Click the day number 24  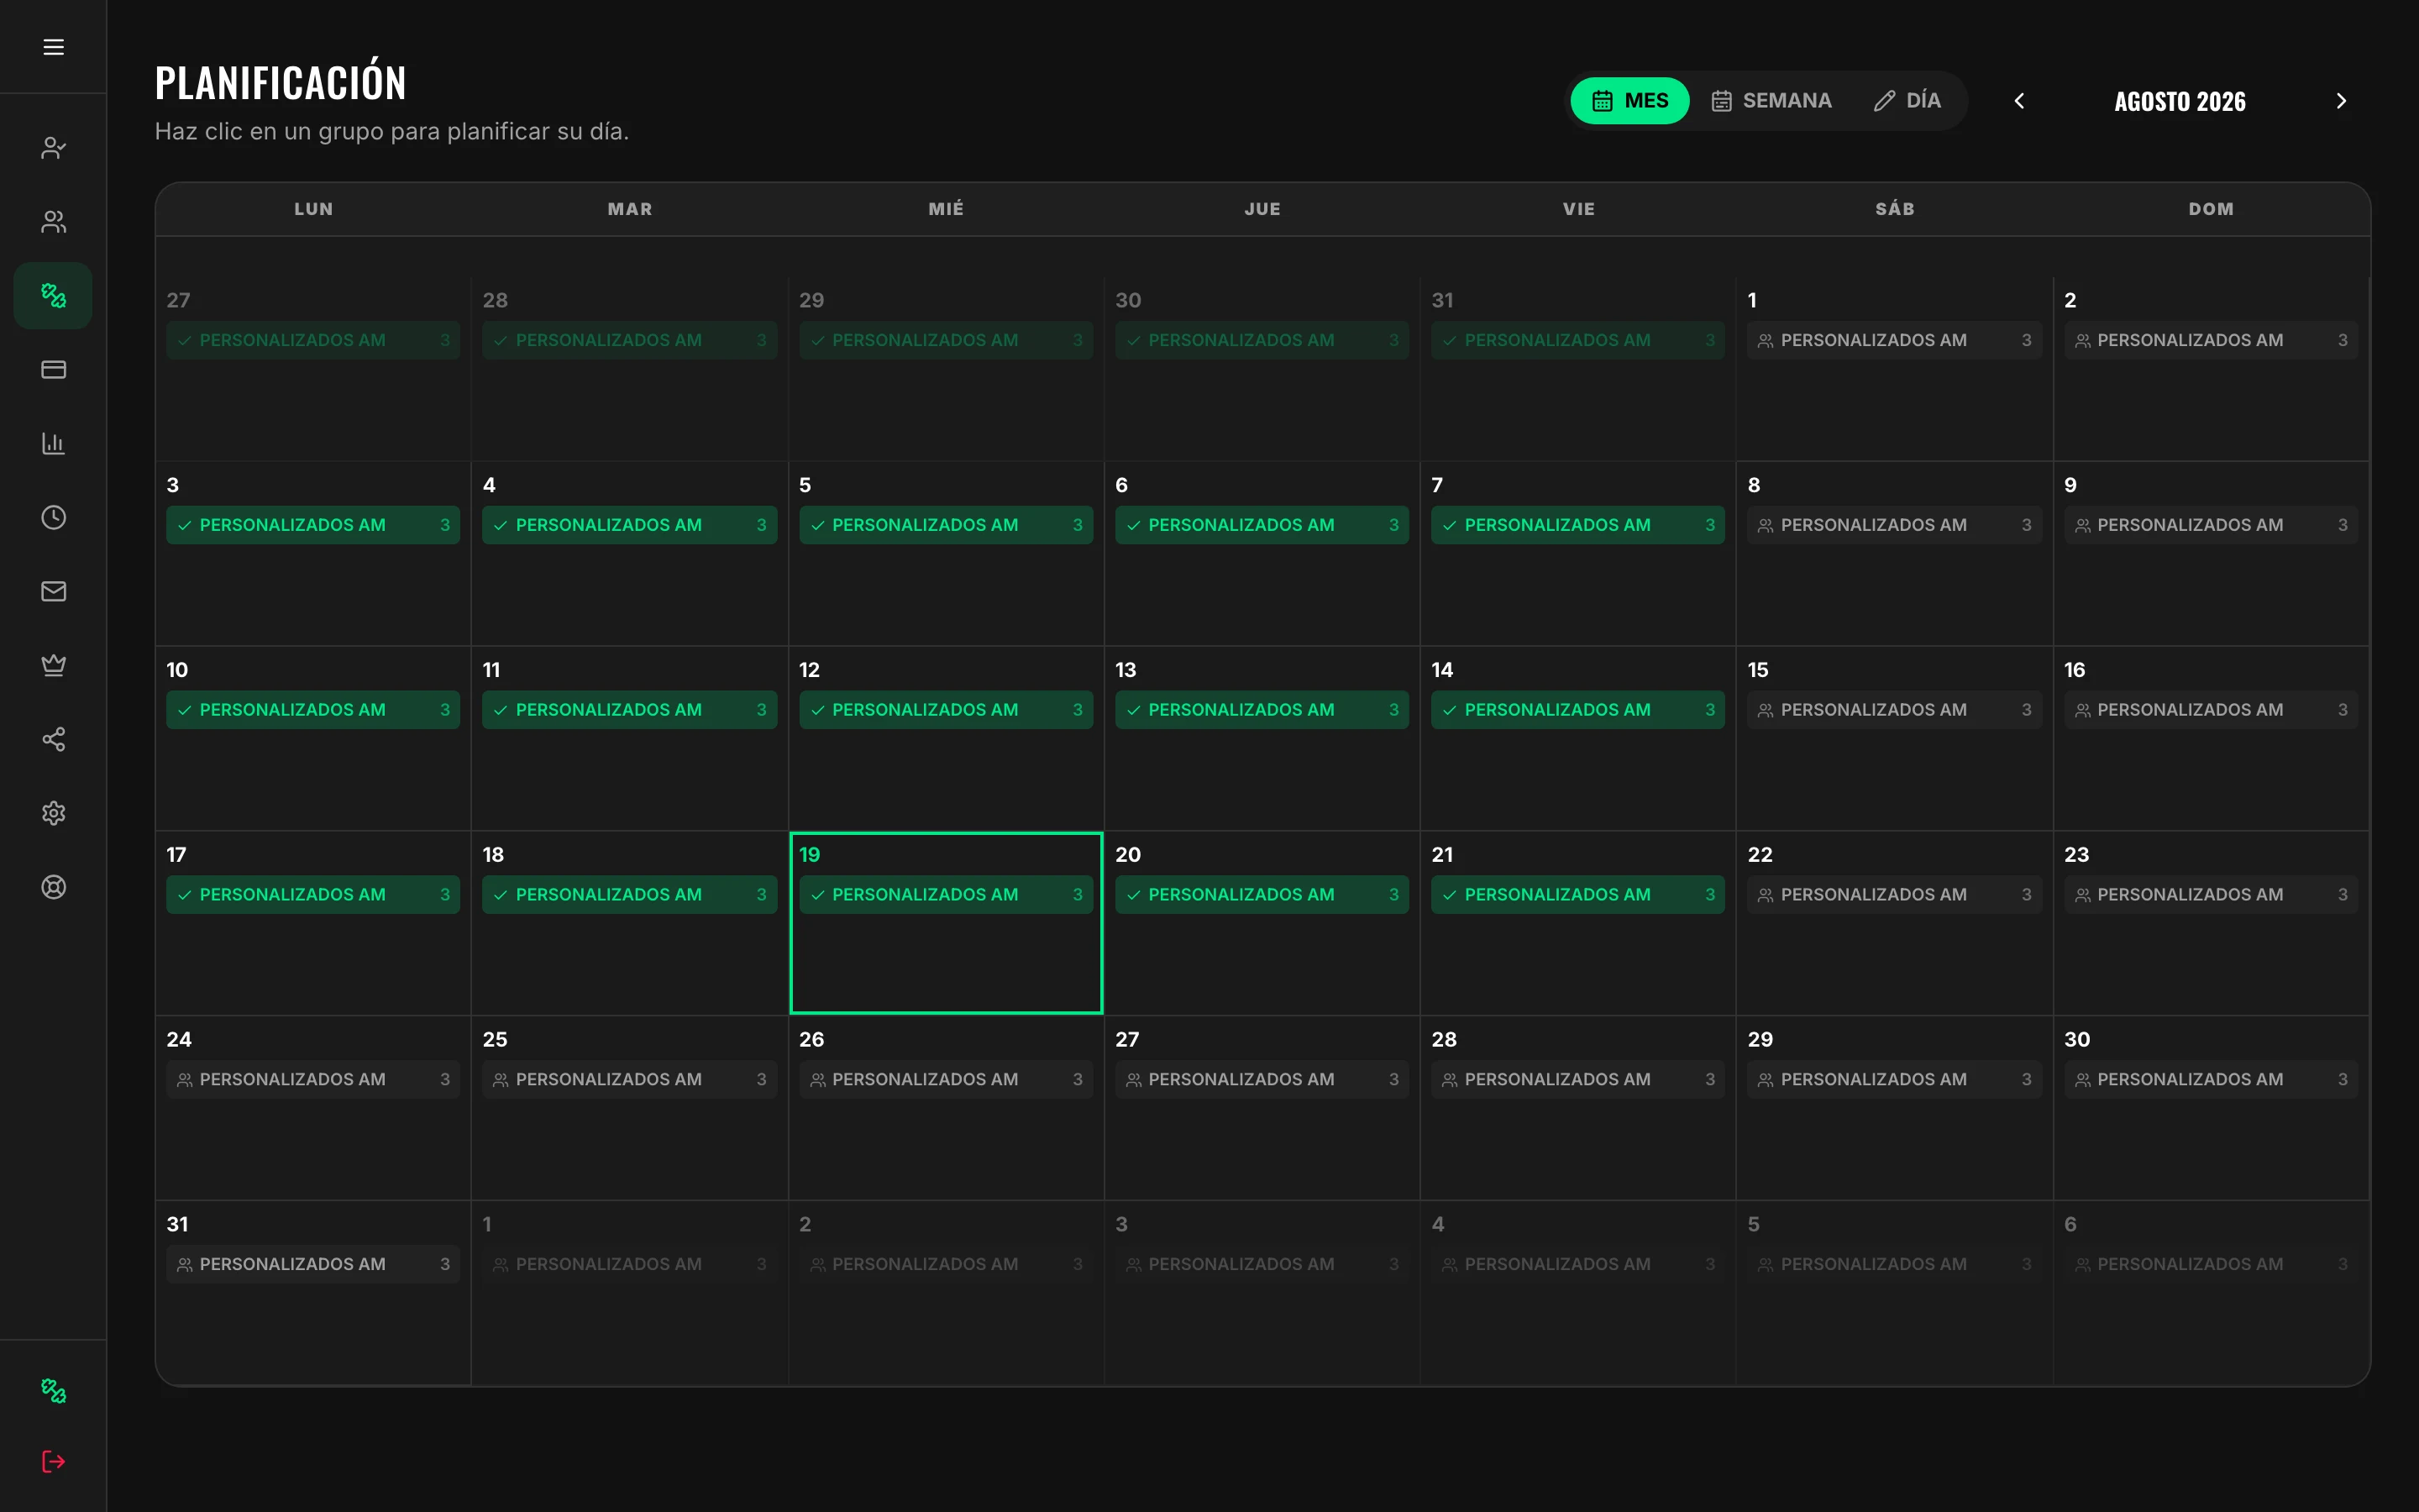click(179, 1039)
